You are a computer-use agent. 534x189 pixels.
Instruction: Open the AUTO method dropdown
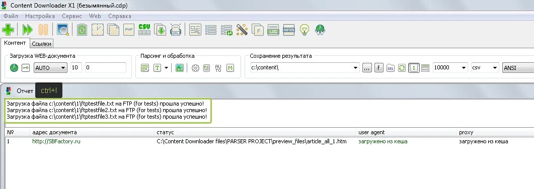pos(50,68)
